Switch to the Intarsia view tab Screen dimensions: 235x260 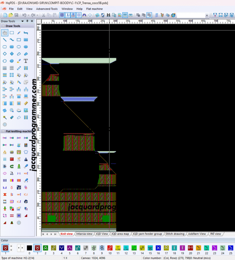point(84,234)
